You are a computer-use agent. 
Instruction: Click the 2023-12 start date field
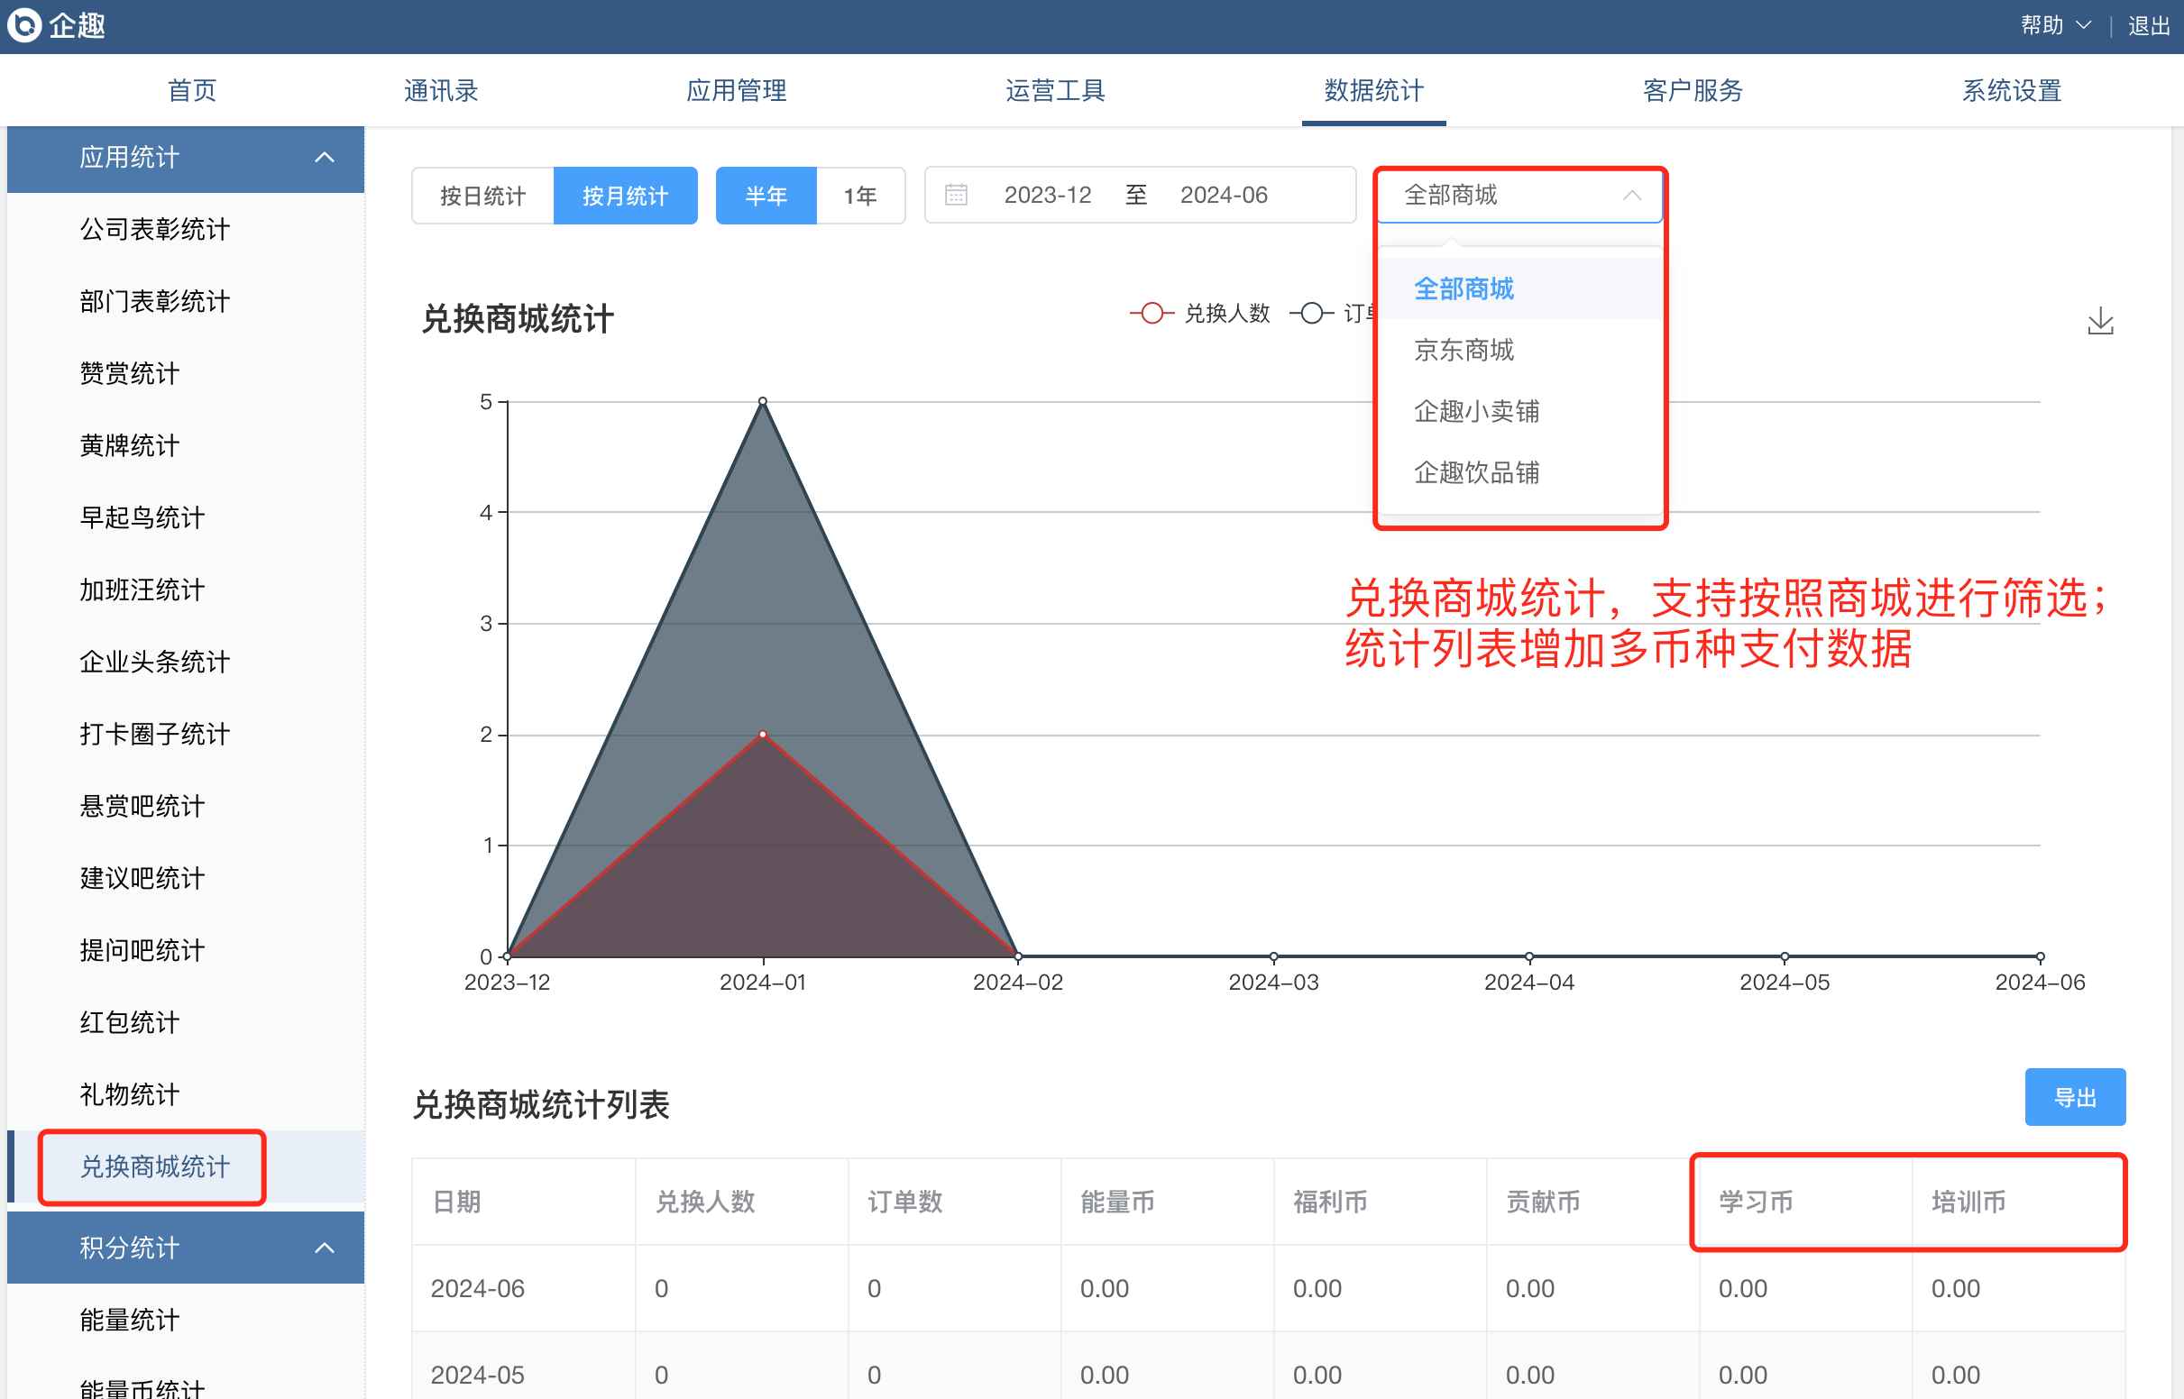(1047, 196)
